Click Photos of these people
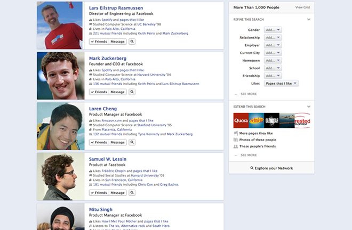352x230 pixels. click(x=258, y=139)
